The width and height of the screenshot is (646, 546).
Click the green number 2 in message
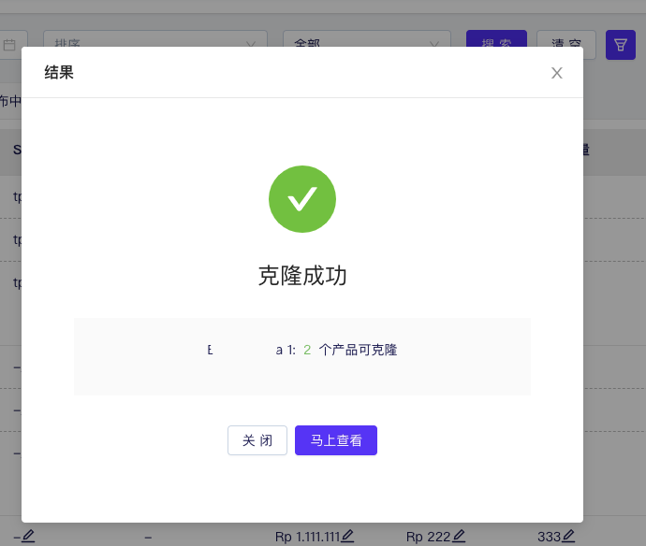tap(307, 350)
